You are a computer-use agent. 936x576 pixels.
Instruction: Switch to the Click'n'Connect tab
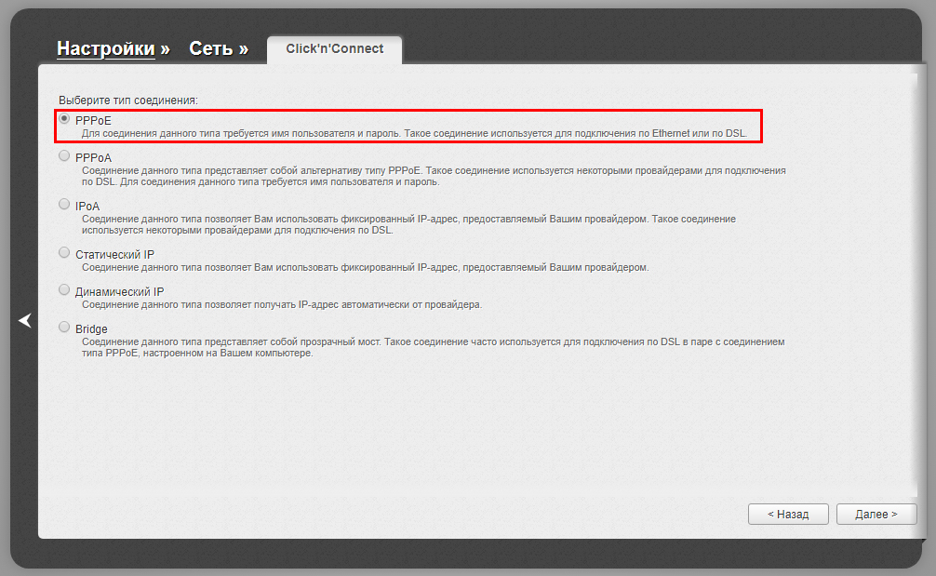click(x=334, y=49)
